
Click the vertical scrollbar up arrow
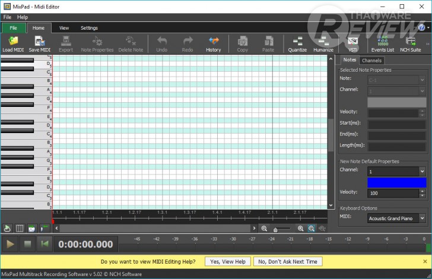coord(331,59)
